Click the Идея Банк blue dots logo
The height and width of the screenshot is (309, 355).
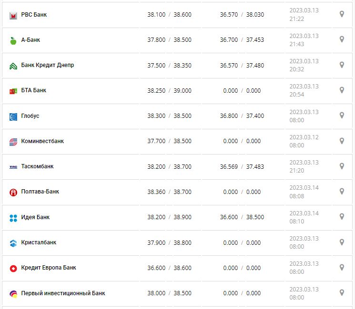pos(13,218)
